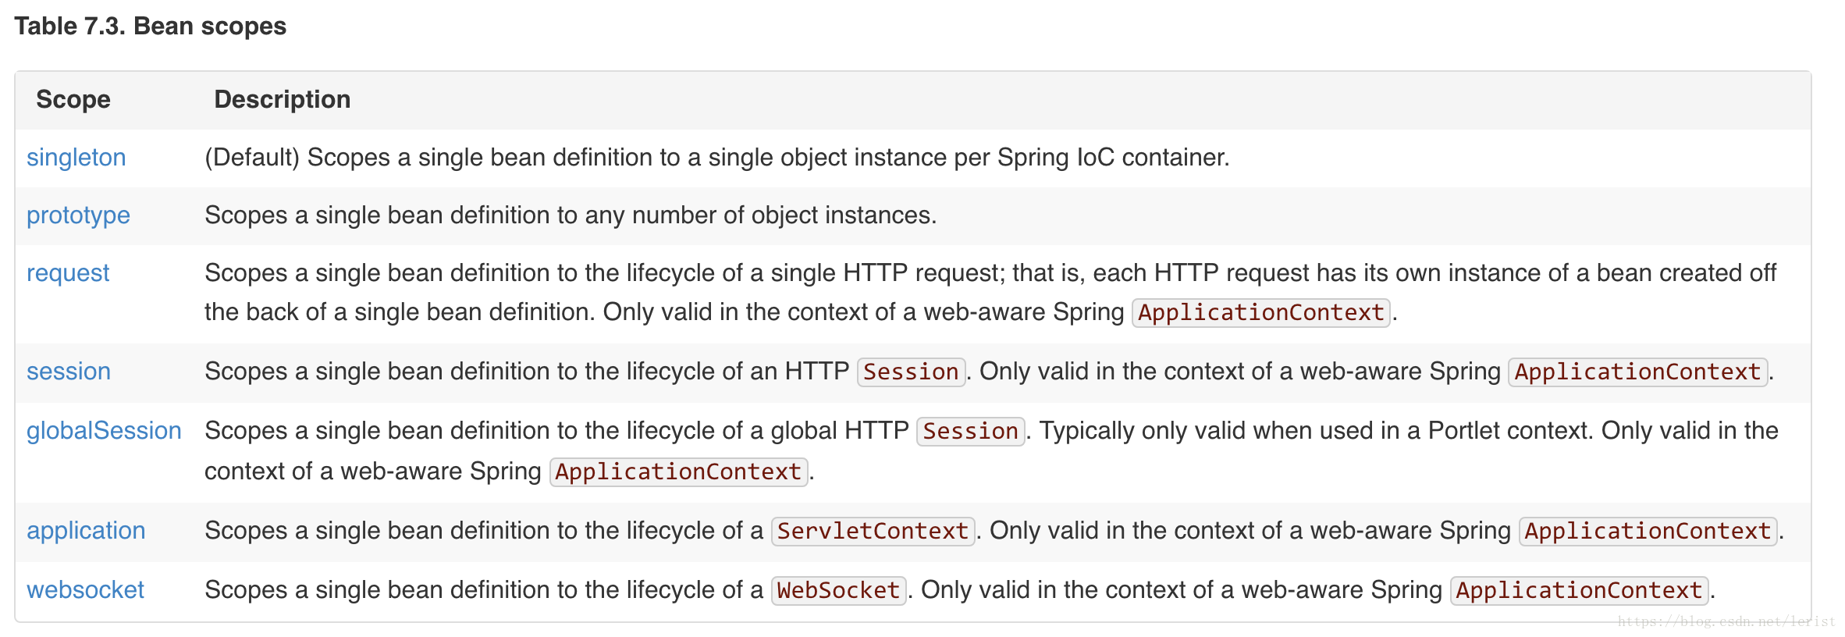Click the WebSocket code label
1845x637 pixels.
[839, 591]
